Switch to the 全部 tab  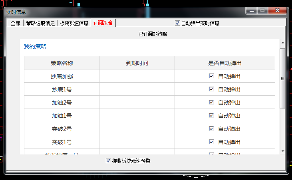point(15,23)
